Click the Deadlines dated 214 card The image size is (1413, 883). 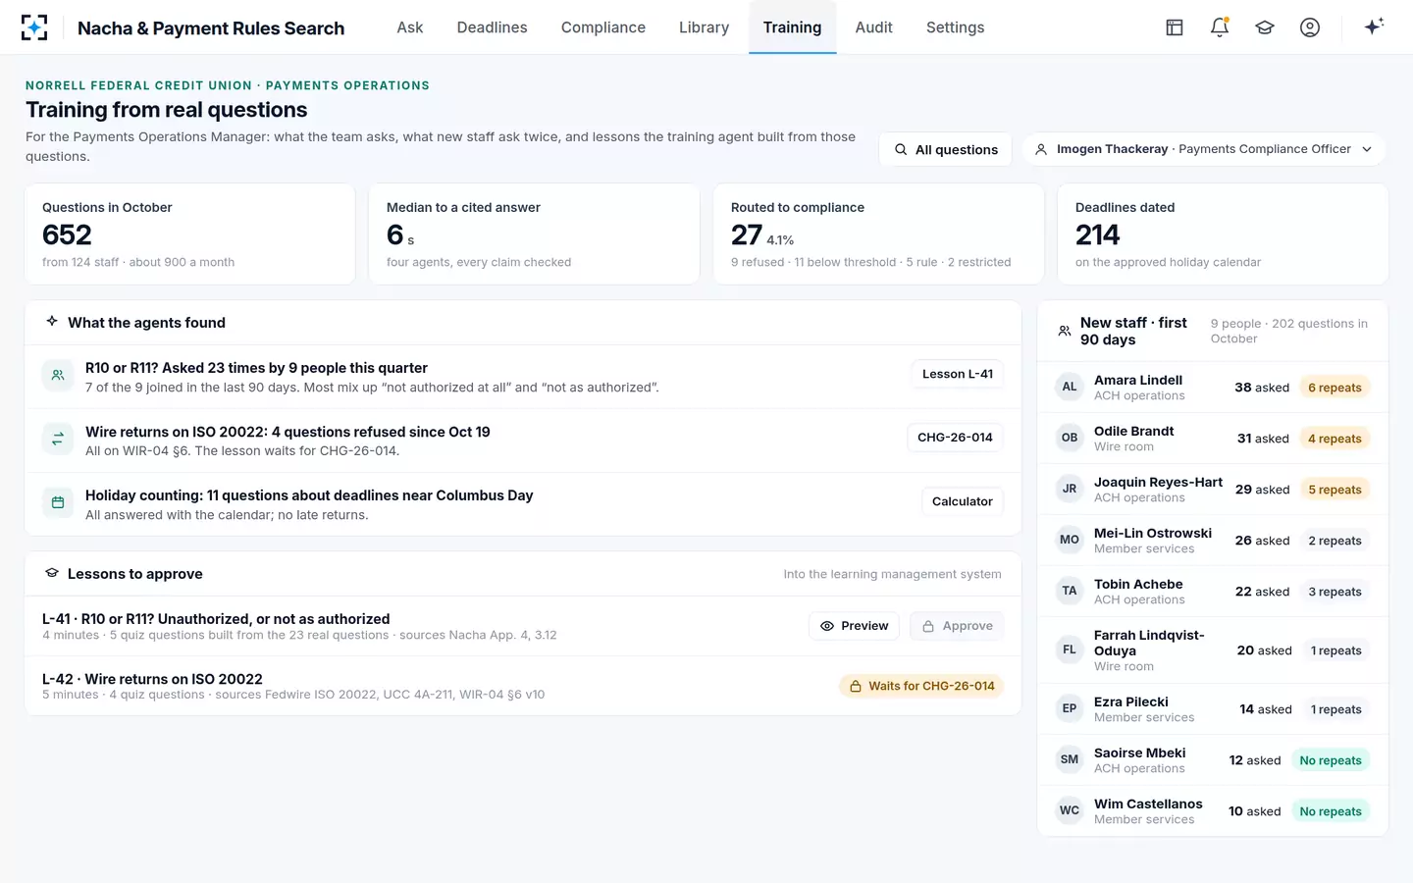1223,234
